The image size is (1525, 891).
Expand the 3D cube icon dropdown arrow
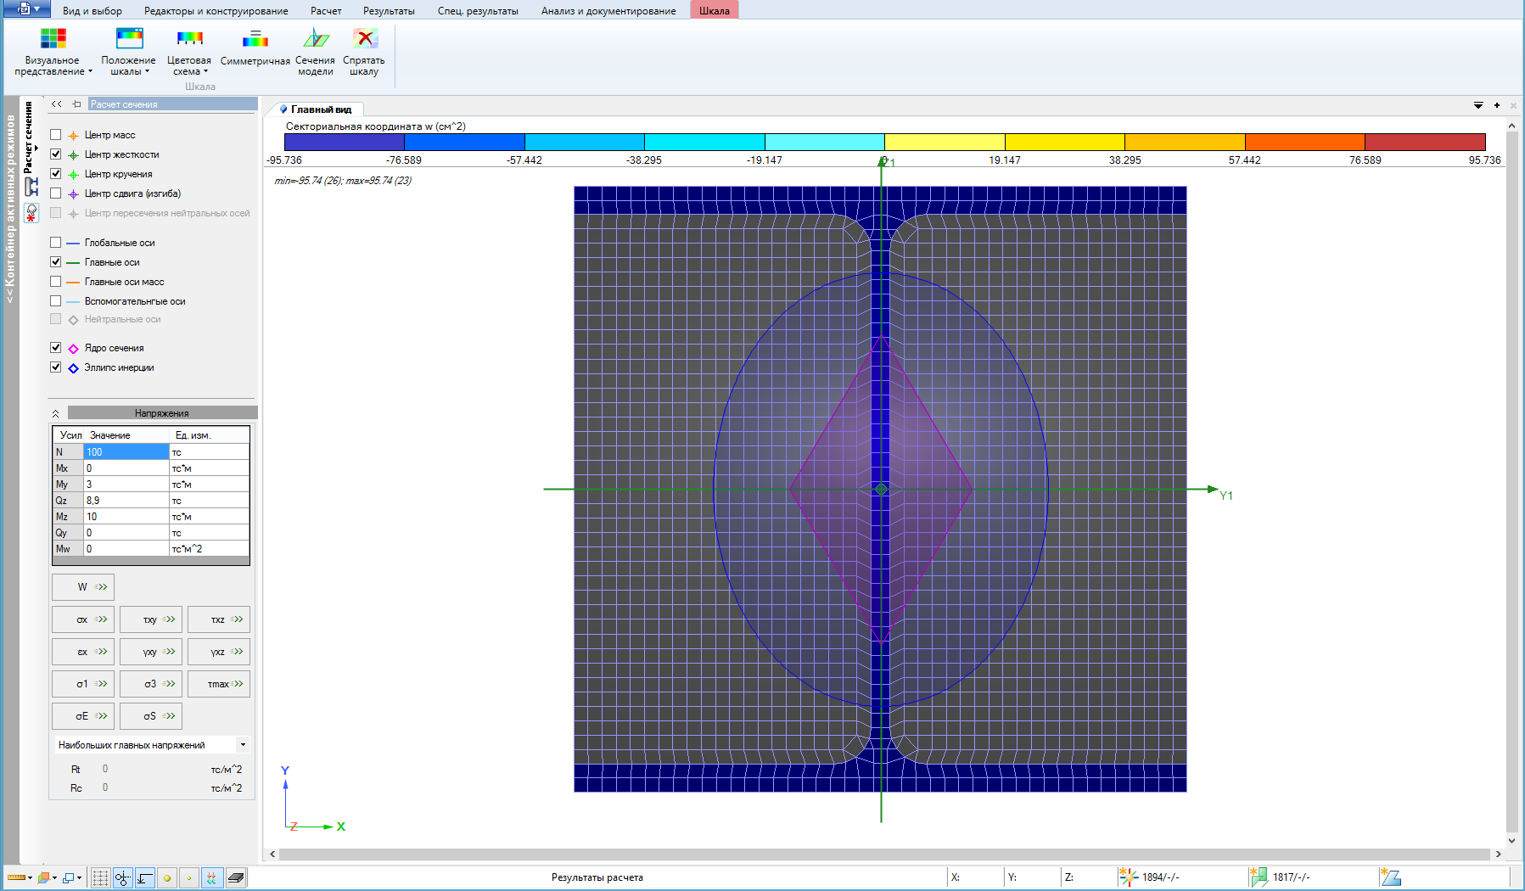(x=54, y=877)
